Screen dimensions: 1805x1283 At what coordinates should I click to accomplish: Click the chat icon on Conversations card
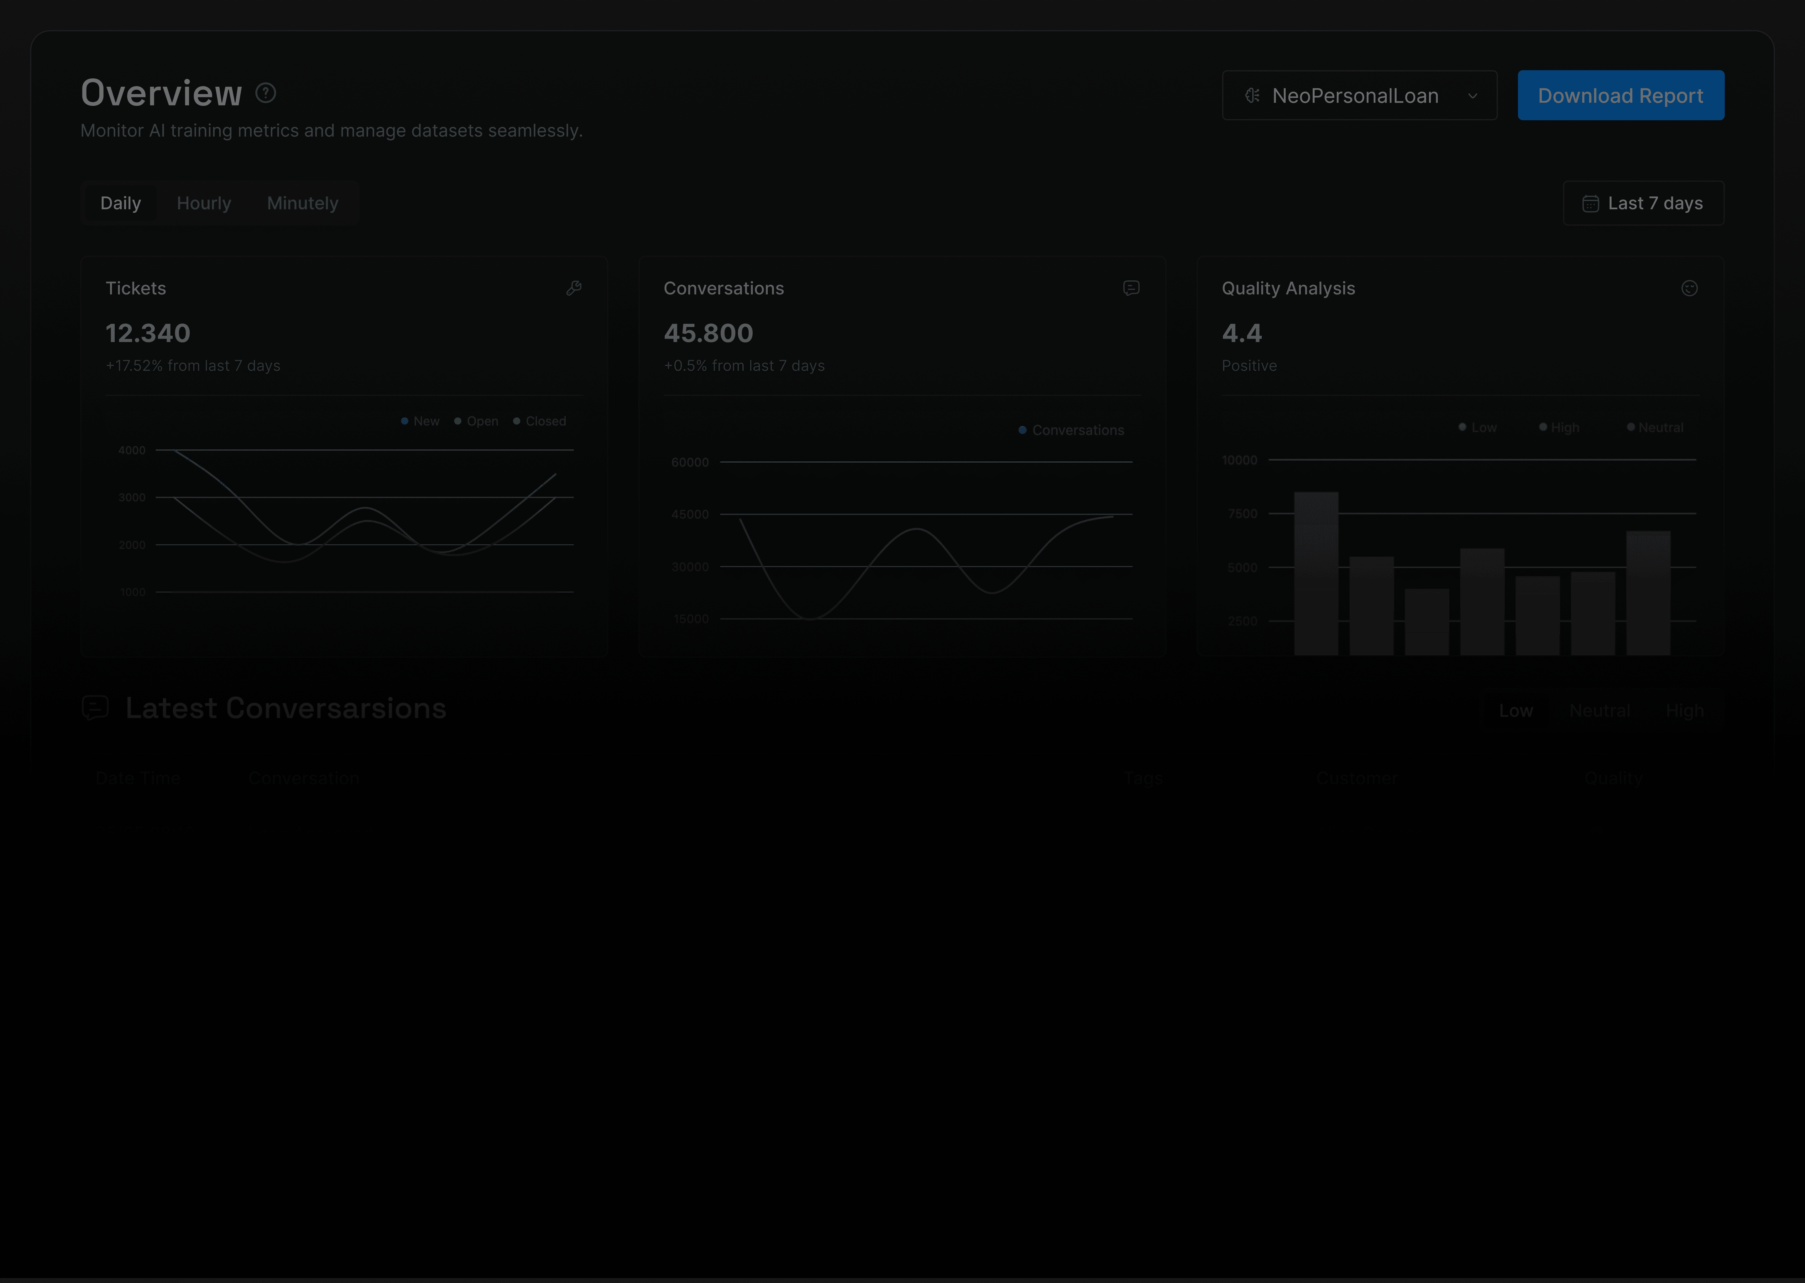1131,288
